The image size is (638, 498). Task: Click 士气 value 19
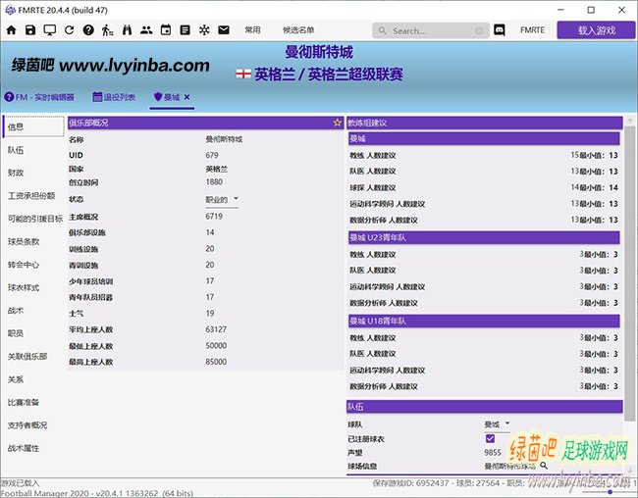210,314
